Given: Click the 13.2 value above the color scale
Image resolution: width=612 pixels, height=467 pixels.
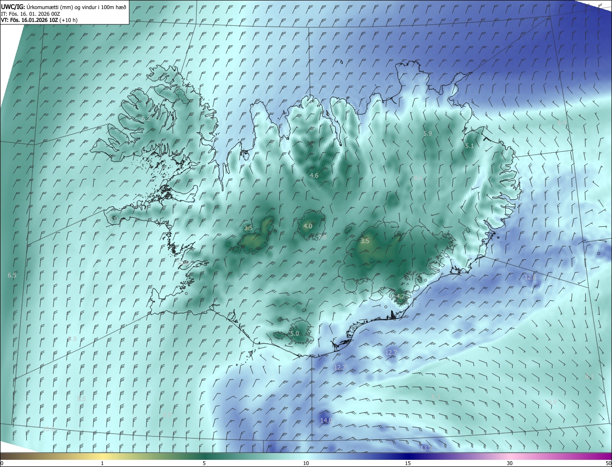Looking at the screenshot, I should click(426, 448).
